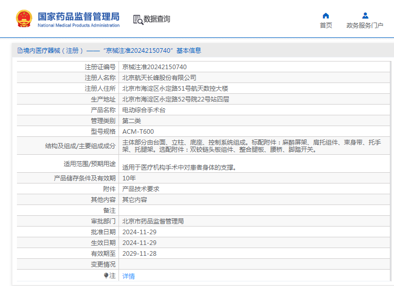Viewport: 394px width, 286px height.
Task: Open the 数据查询 search icon
Action: pyautogui.click(x=138, y=19)
